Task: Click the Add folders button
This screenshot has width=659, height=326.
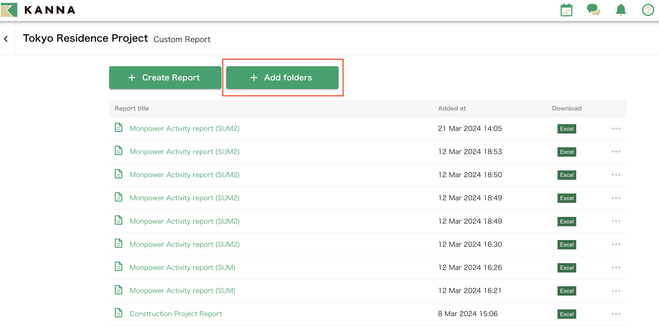Action: pos(282,77)
